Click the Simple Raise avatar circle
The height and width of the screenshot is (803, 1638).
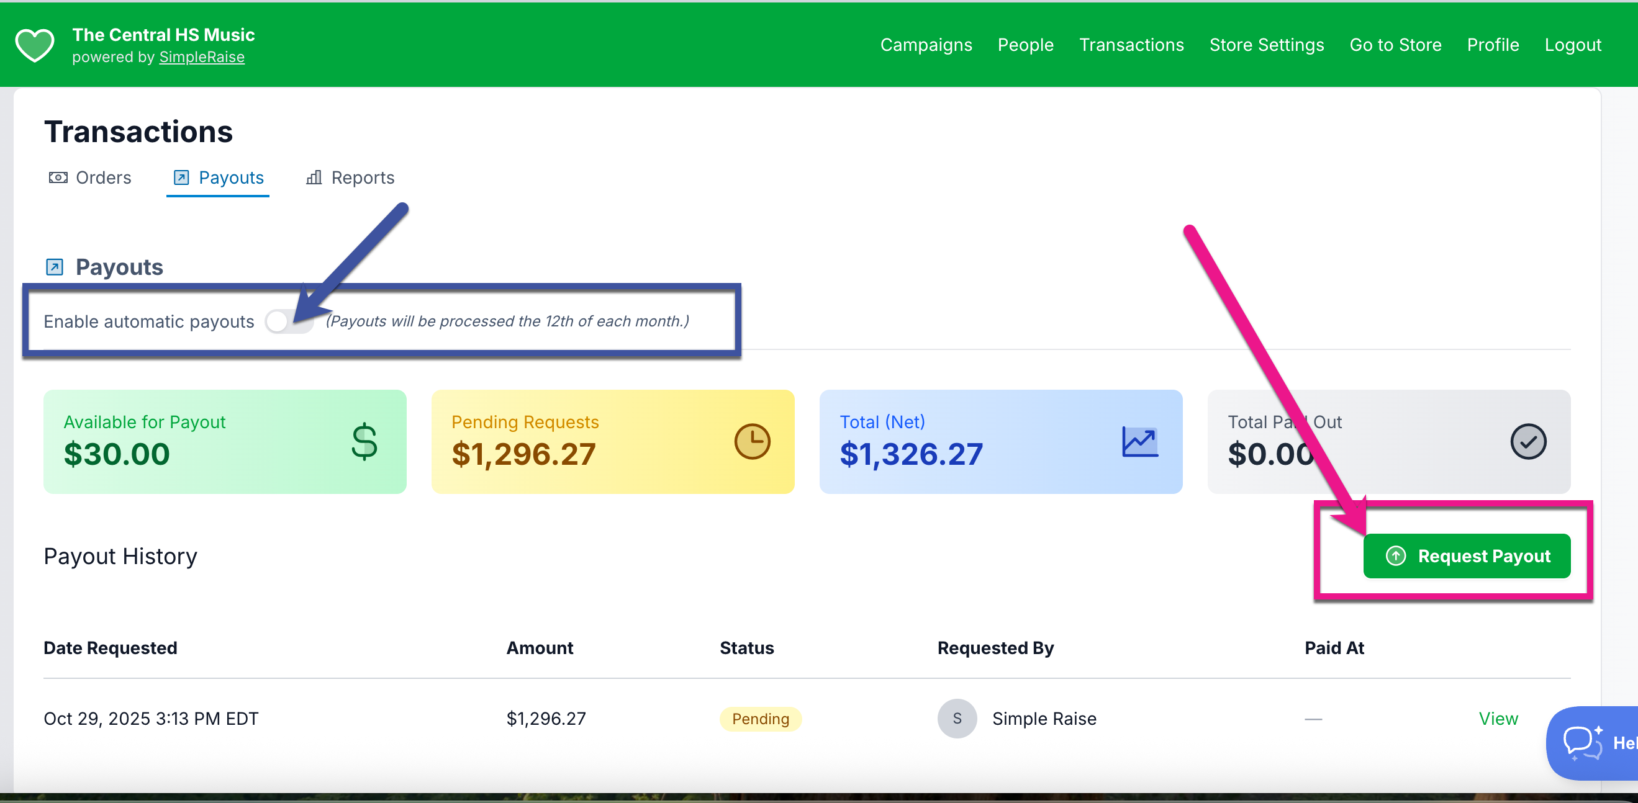coord(957,719)
